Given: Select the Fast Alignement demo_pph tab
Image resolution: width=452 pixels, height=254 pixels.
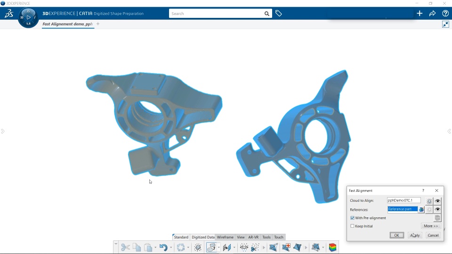Looking at the screenshot, I should (68, 24).
